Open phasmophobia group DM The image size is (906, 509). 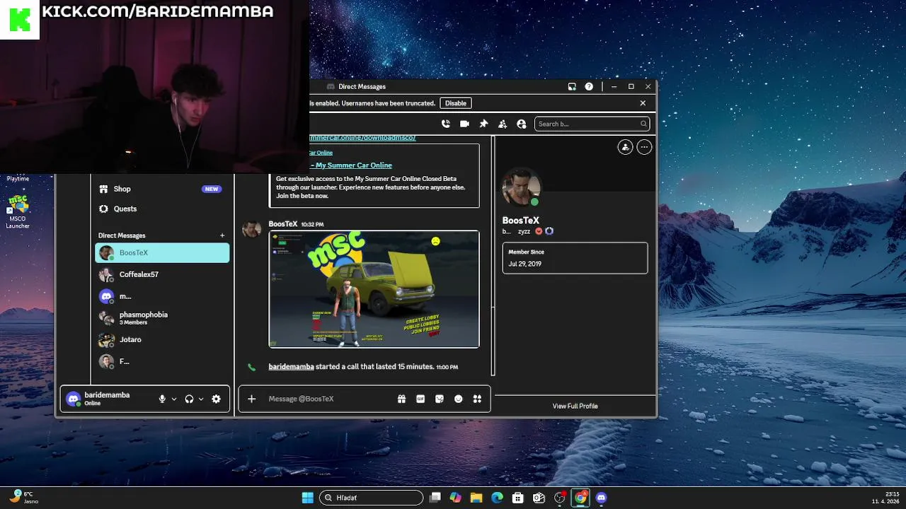(x=162, y=317)
